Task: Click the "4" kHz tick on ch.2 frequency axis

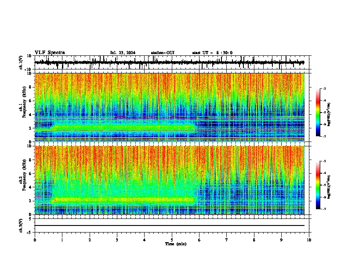Action: (30, 187)
